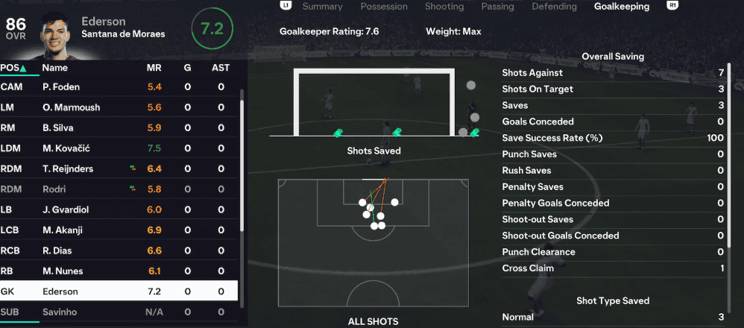The image size is (744, 328).
Task: Click the substitution icon beside T. Reijnders
Action: pyautogui.click(x=133, y=169)
